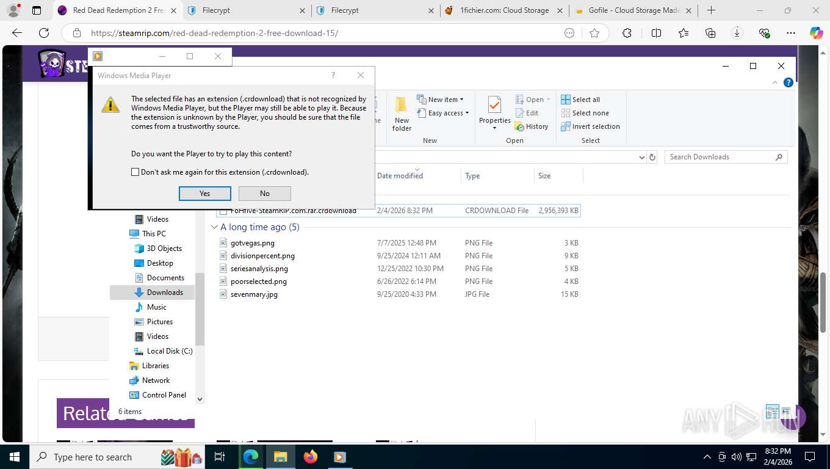This screenshot has width=830, height=469.
Task: Open Edge split screen icon
Action: (656, 33)
